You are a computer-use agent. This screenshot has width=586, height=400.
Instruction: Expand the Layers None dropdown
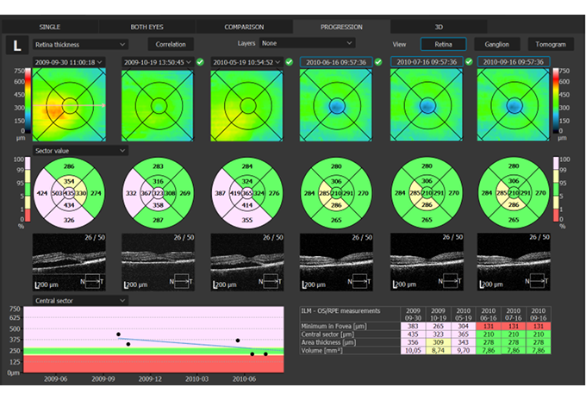coord(308,43)
